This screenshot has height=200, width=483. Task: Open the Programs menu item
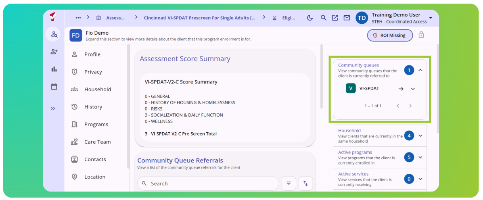click(96, 124)
